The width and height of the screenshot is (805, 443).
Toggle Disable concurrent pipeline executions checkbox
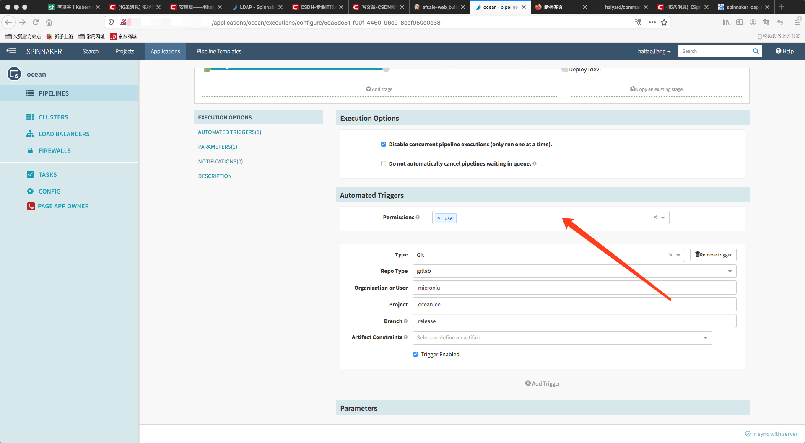(384, 144)
